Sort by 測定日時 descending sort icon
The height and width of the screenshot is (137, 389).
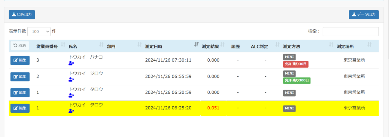(196, 45)
